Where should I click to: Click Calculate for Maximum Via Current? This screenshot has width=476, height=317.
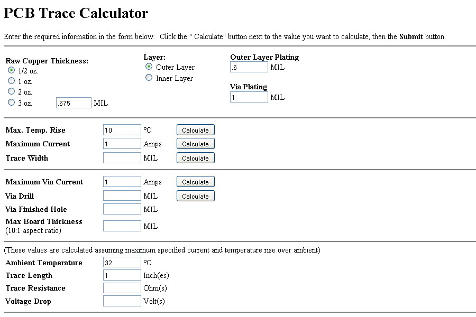[x=195, y=182]
